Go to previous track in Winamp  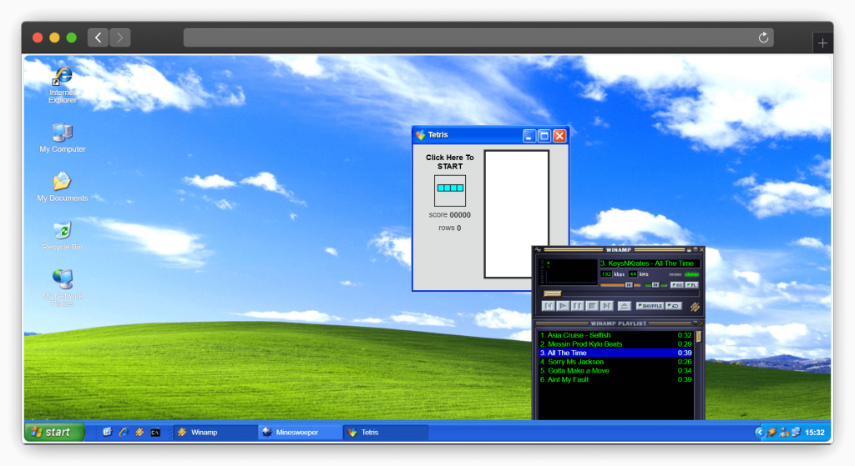[548, 306]
